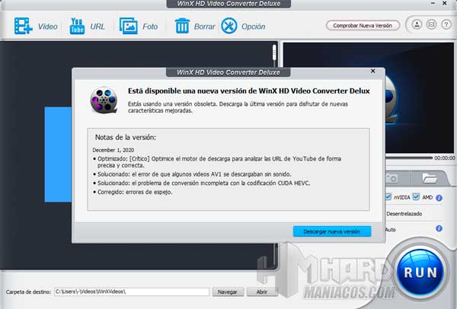Click the email envelope icon
This screenshot has height=309, width=457.
click(x=431, y=25)
